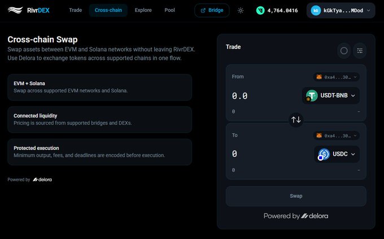Select the Connected liquidity card
Image resolution: width=384 pixels, height=239 pixels.
pos(100,119)
